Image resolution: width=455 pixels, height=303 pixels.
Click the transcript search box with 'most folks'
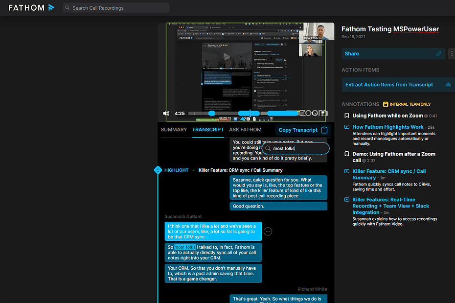point(296,148)
